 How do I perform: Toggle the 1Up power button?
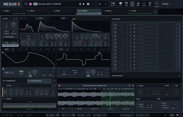[x=173, y=86]
